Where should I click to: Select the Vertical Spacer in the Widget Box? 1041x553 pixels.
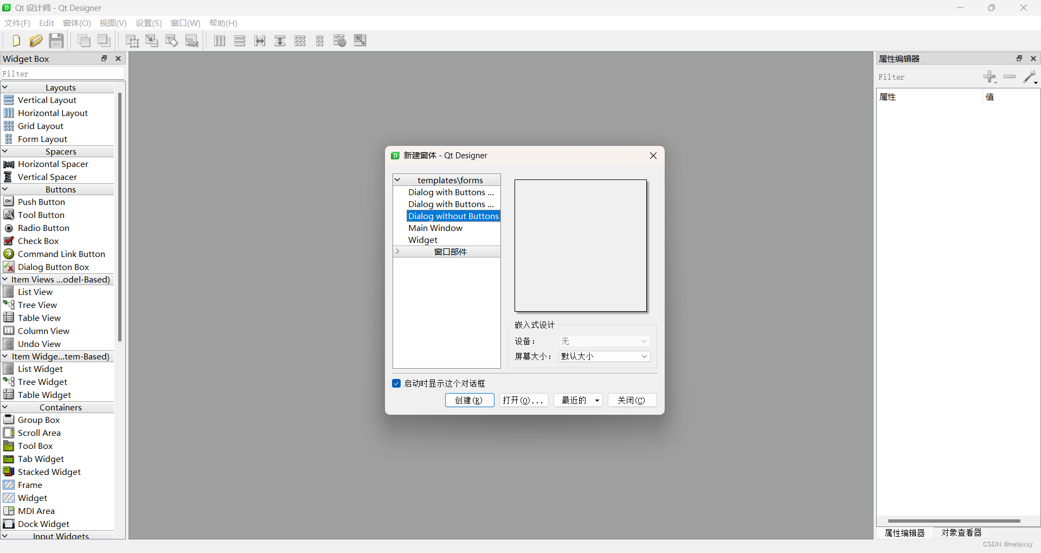click(x=47, y=177)
